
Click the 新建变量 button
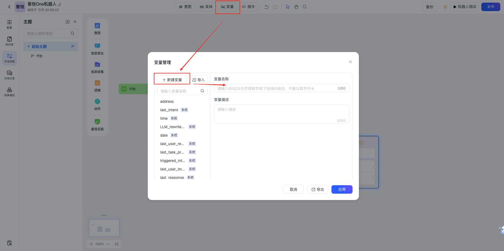172,80
